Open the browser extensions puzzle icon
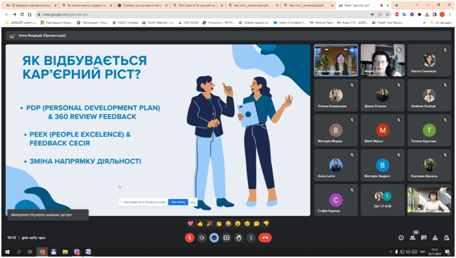Image resolution: width=456 pixels, height=258 pixels. tap(419, 14)
